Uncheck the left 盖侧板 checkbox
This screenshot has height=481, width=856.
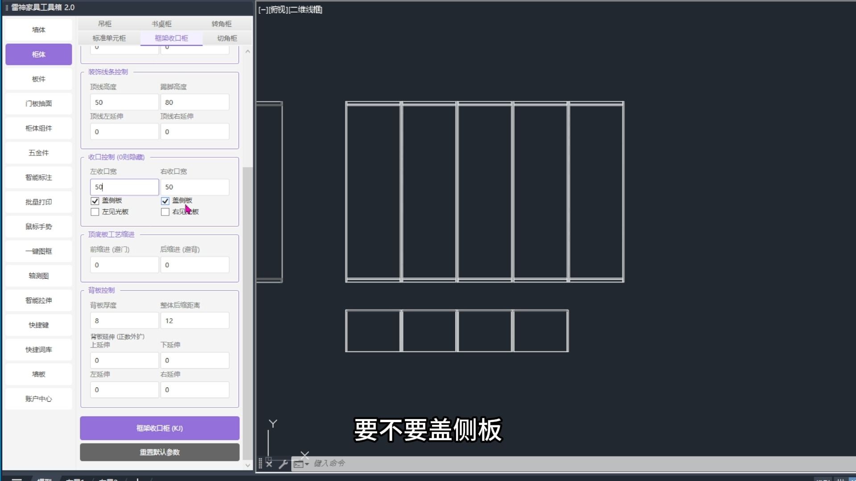[95, 201]
